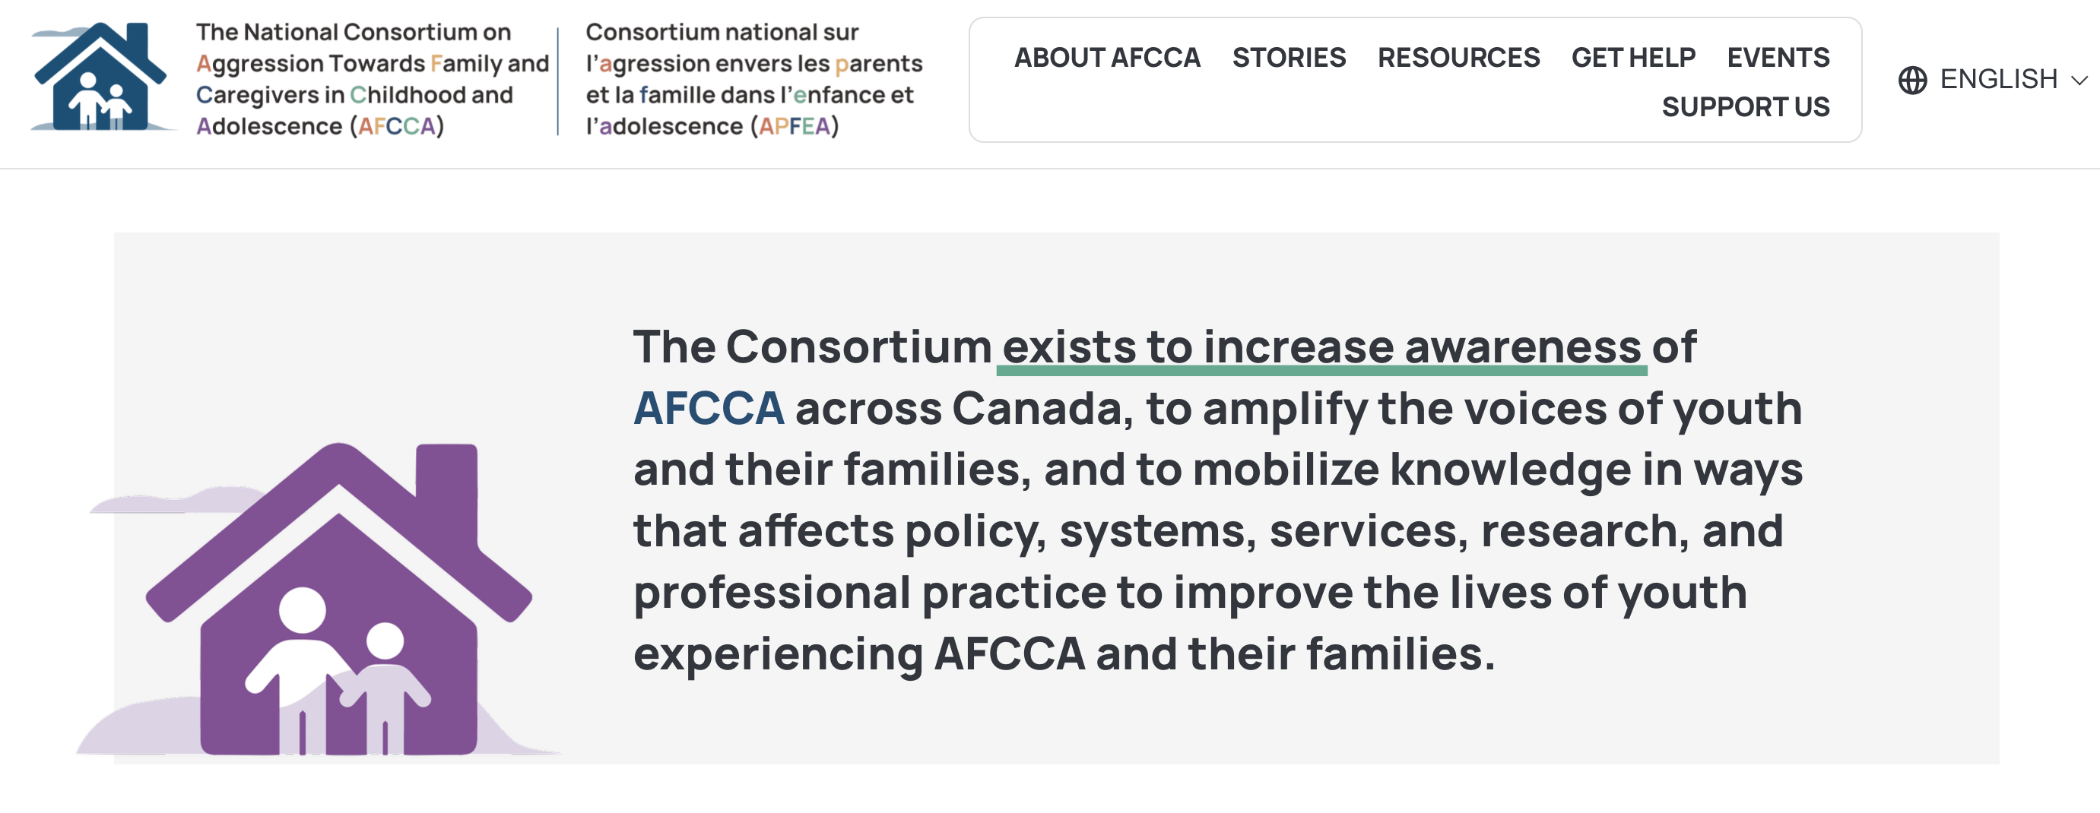Click the blue AFCCA house logo
2100x813 pixels.
[x=102, y=77]
